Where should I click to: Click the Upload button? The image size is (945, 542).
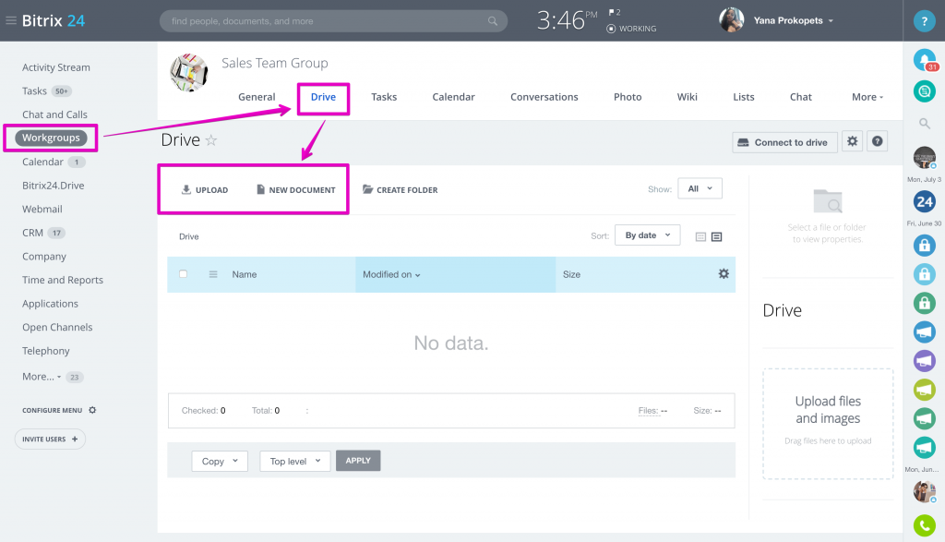(x=205, y=190)
